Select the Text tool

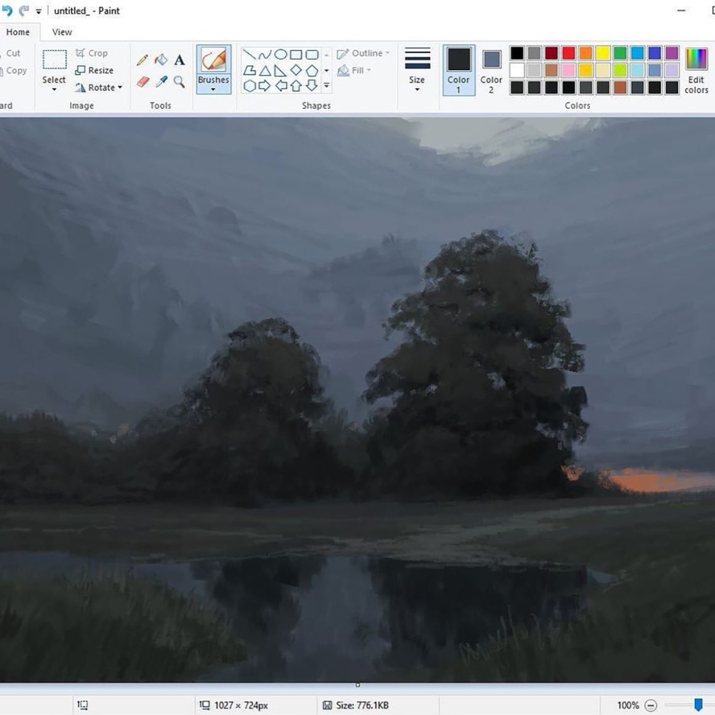[179, 60]
